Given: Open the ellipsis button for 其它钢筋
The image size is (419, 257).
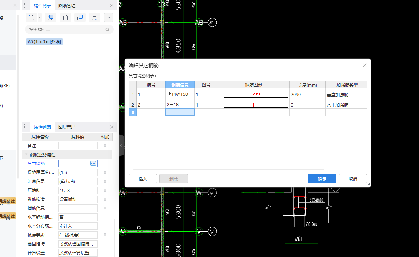Looking at the screenshot, I should [x=93, y=163].
